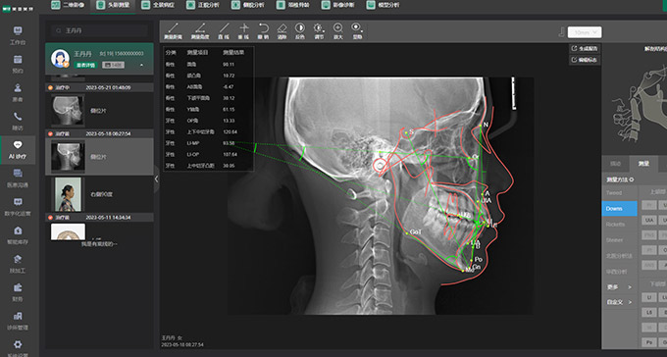Click the generate report button
This screenshot has width=667, height=357.
point(585,48)
